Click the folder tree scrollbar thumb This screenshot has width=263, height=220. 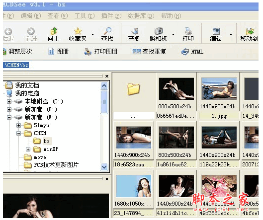104,102
